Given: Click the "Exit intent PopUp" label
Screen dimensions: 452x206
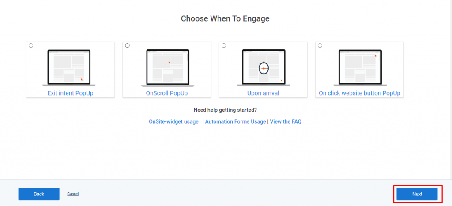Looking at the screenshot, I should click(x=70, y=93).
